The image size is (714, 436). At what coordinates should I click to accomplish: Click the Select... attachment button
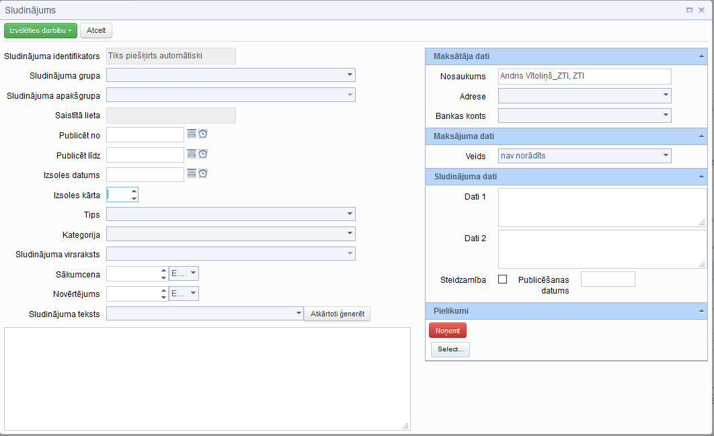click(450, 349)
